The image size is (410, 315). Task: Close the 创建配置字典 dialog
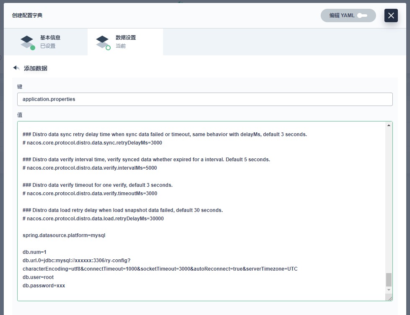pyautogui.click(x=391, y=15)
